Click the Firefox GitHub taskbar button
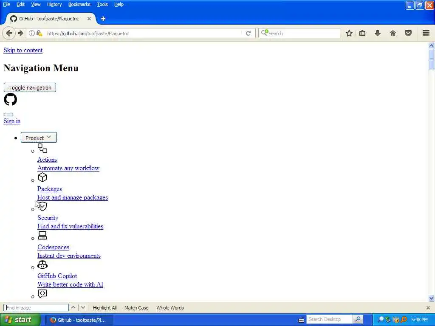The height and width of the screenshot is (326, 435). [79, 320]
